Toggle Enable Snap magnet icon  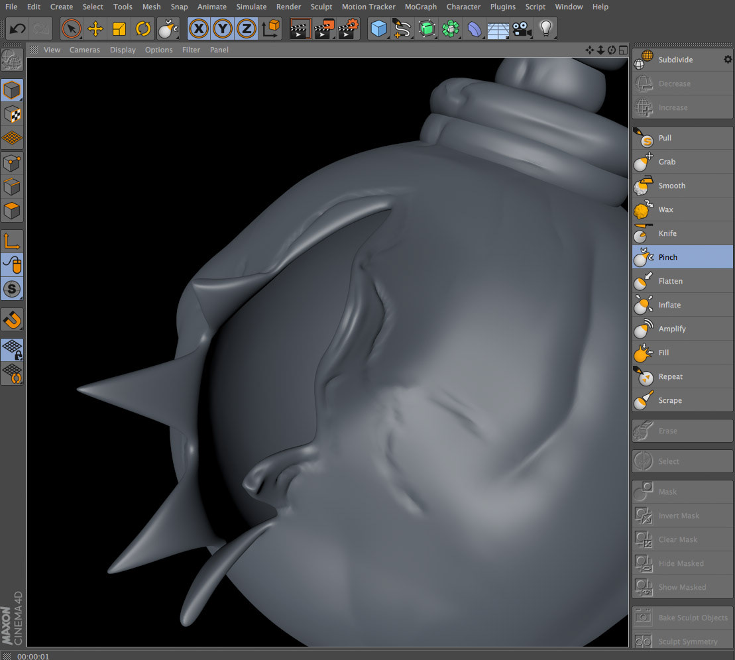pos(12,320)
